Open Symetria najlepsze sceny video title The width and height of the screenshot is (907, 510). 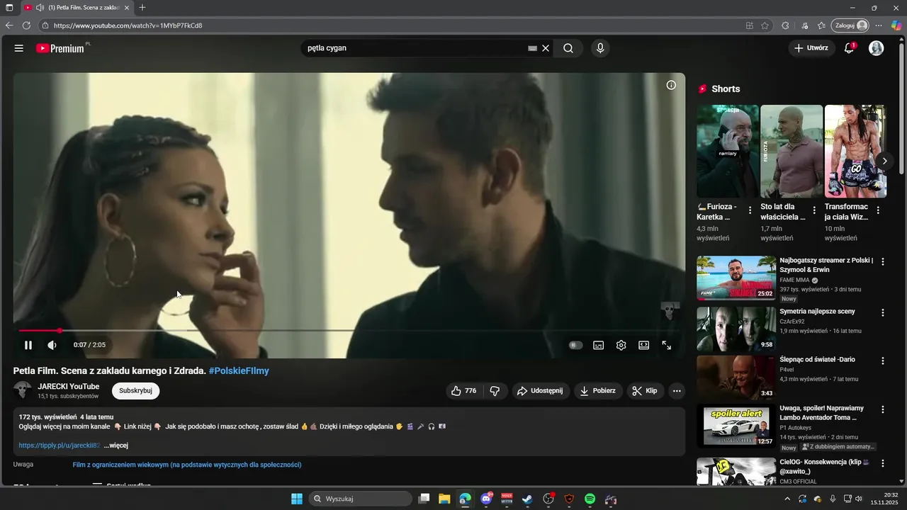(817, 311)
